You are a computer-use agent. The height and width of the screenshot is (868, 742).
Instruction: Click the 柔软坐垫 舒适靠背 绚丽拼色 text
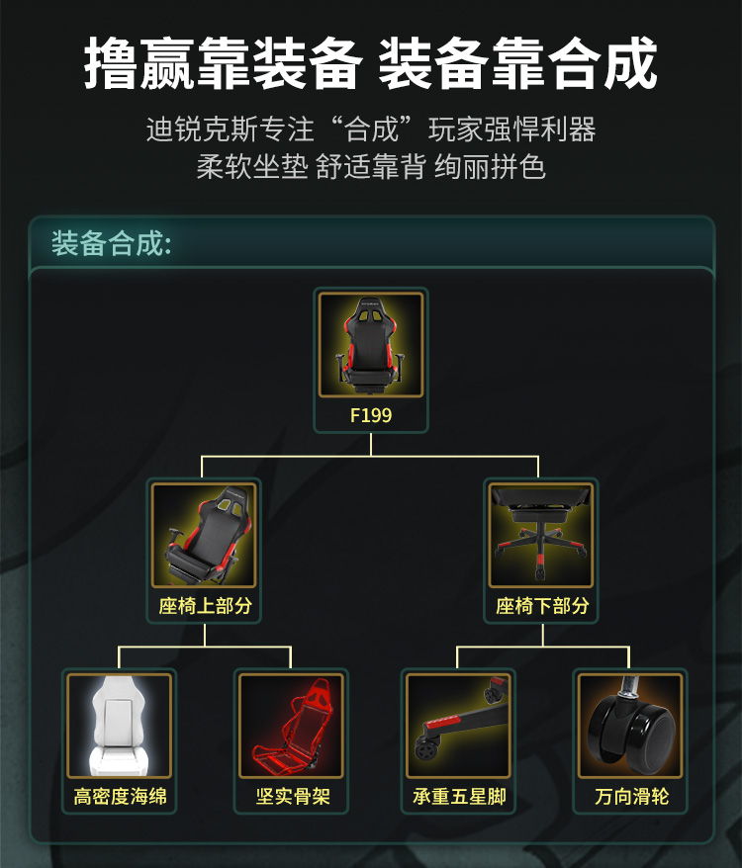371,167
